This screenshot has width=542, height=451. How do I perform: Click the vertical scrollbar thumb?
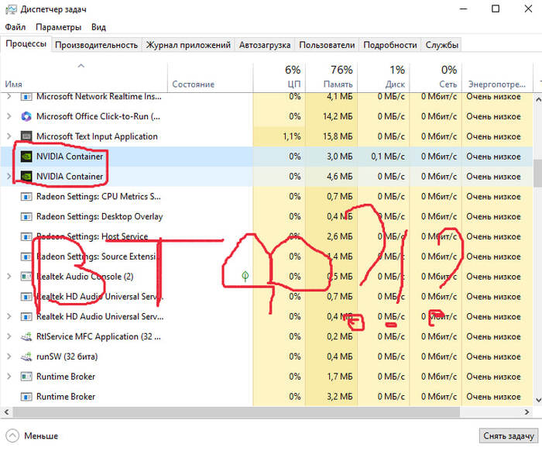[x=538, y=173]
